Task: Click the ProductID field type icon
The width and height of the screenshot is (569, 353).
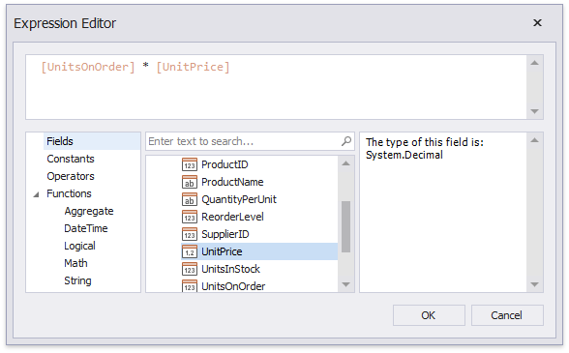Action: pos(190,164)
